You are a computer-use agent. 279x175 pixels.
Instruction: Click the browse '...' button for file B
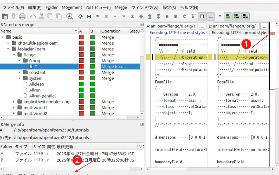(264, 26)
